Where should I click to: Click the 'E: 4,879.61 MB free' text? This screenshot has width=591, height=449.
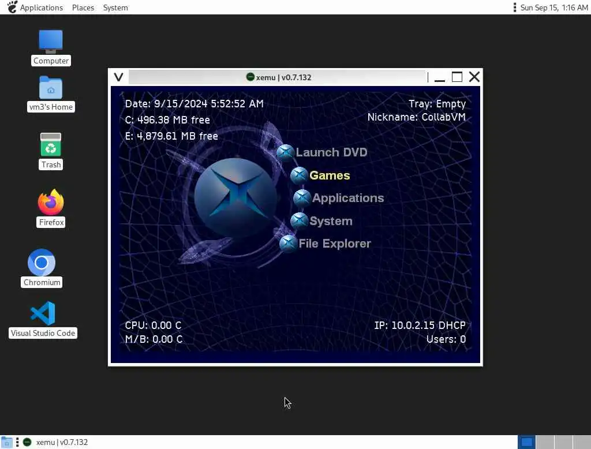point(171,136)
